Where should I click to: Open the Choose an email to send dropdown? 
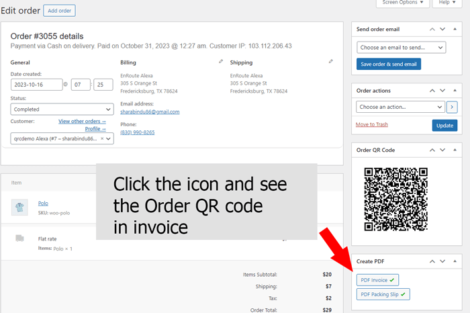[401, 48]
